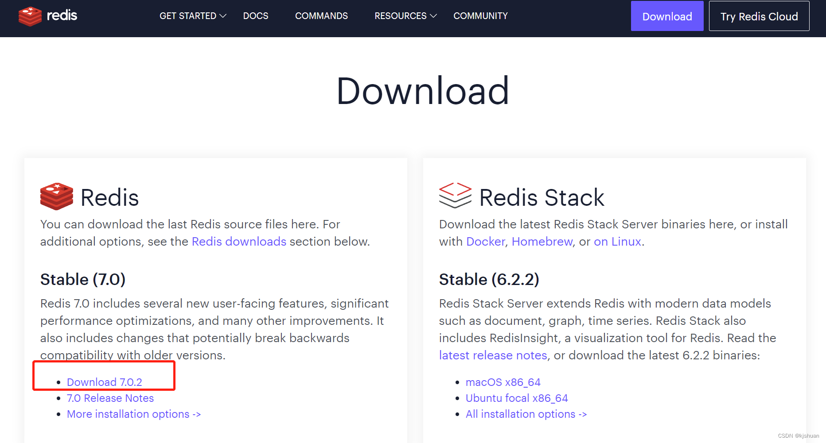Open the COMMUNITY menu item
This screenshot has height=443, width=826.
[x=480, y=16]
